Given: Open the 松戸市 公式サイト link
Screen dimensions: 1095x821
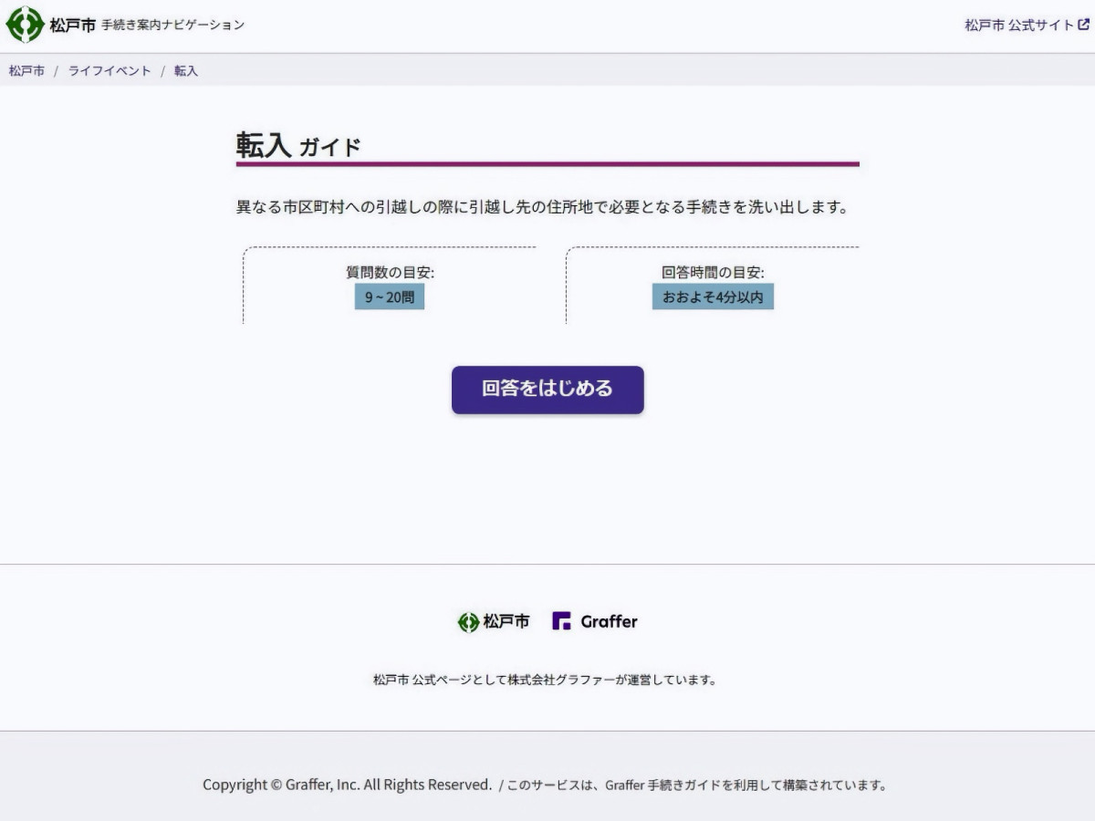Looking at the screenshot, I should pos(1019,26).
